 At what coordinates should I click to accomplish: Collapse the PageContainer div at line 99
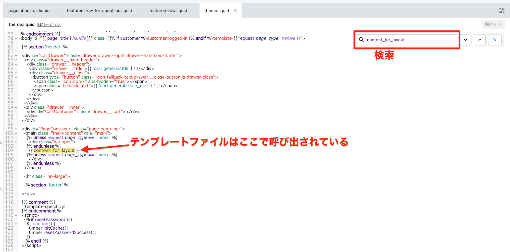point(16,129)
